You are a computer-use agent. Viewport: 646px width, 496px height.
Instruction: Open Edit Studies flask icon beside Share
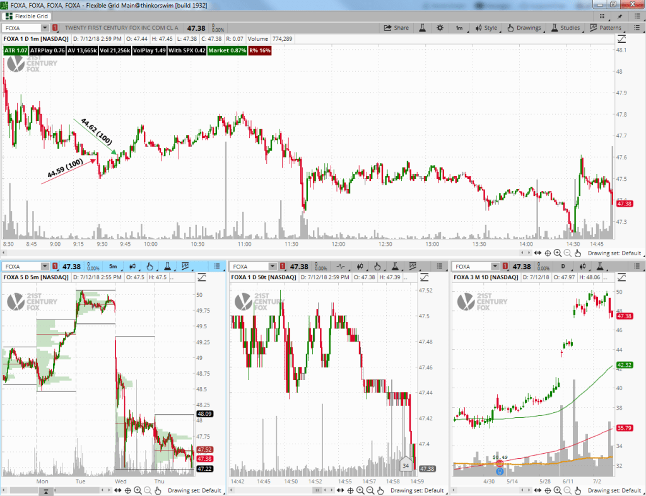point(423,28)
